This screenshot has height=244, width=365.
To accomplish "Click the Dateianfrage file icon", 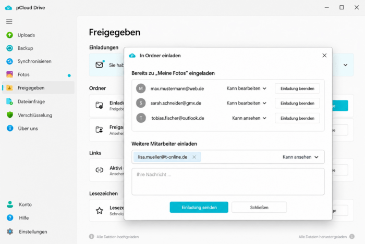I will 9,101.
